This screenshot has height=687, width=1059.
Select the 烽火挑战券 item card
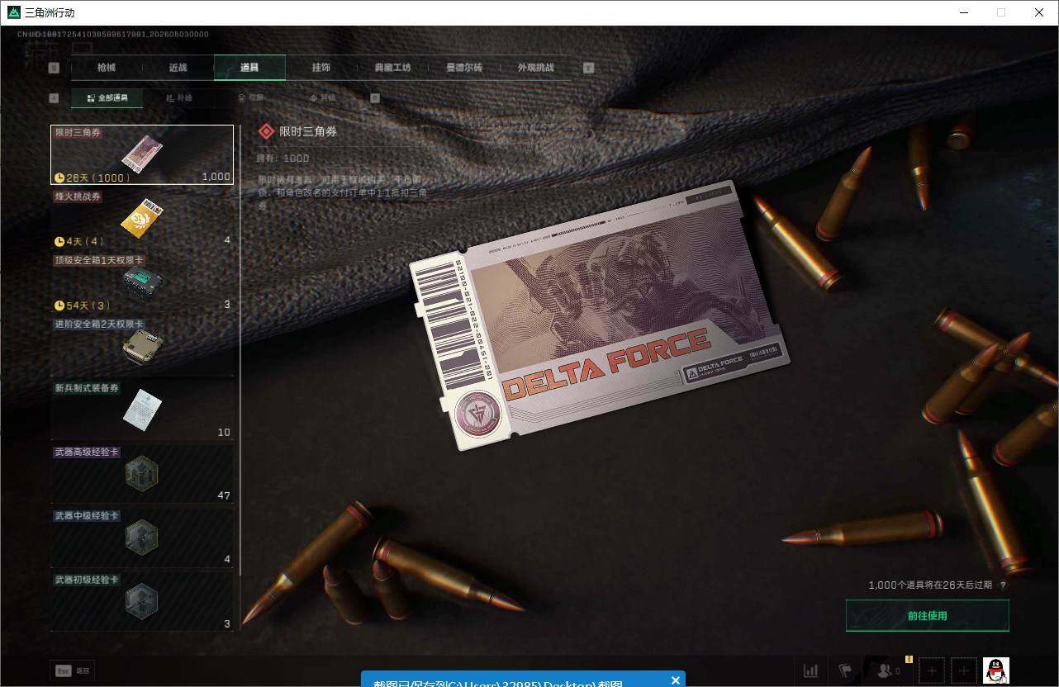[142, 219]
